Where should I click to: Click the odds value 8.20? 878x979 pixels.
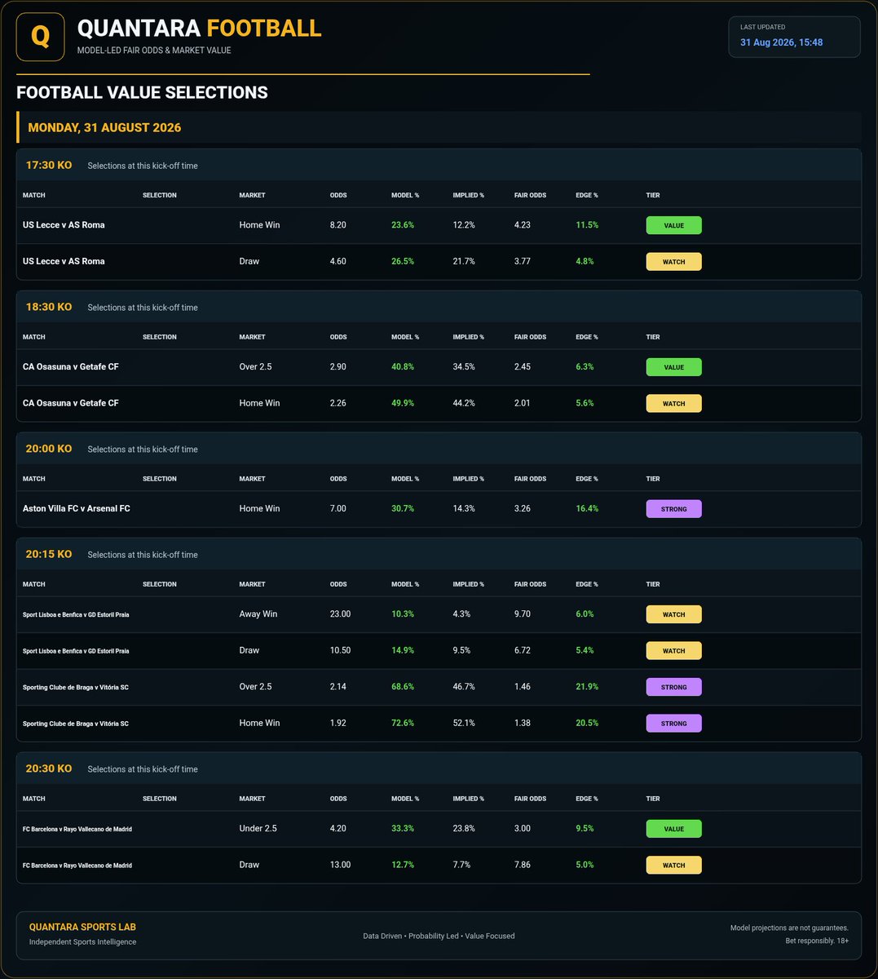tap(338, 225)
